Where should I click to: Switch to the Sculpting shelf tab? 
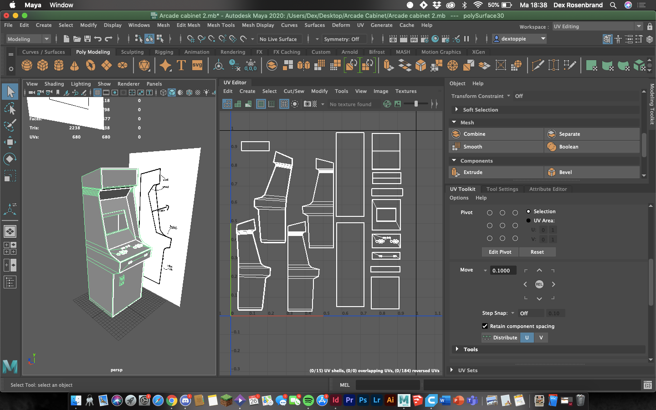(132, 52)
